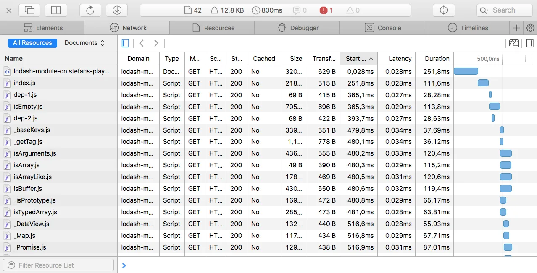Click the isTypedArray.js script file icon

coord(7,212)
